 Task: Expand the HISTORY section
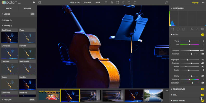point(2,100)
